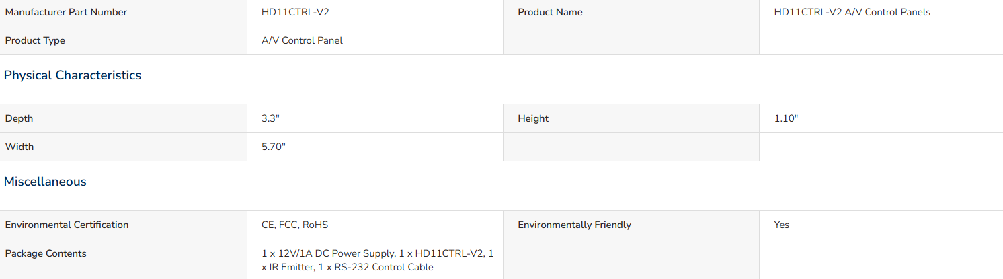The height and width of the screenshot is (279, 1003).
Task: Select the Yes value for Environmentally Friendly
Action: pyautogui.click(x=781, y=225)
